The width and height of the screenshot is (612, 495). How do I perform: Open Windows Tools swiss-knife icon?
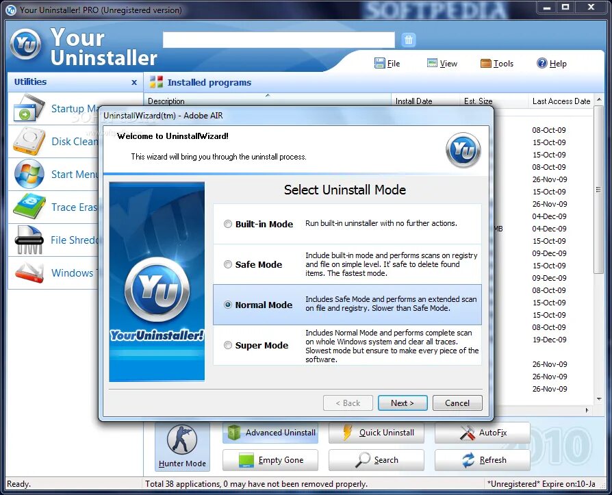click(29, 272)
